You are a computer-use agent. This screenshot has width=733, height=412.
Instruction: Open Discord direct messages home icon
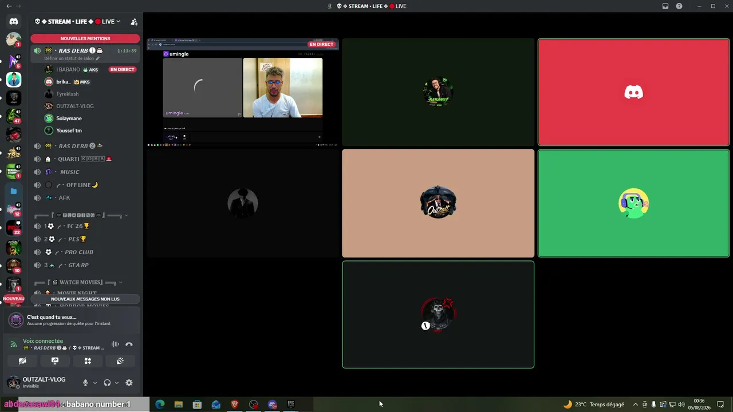point(14,21)
